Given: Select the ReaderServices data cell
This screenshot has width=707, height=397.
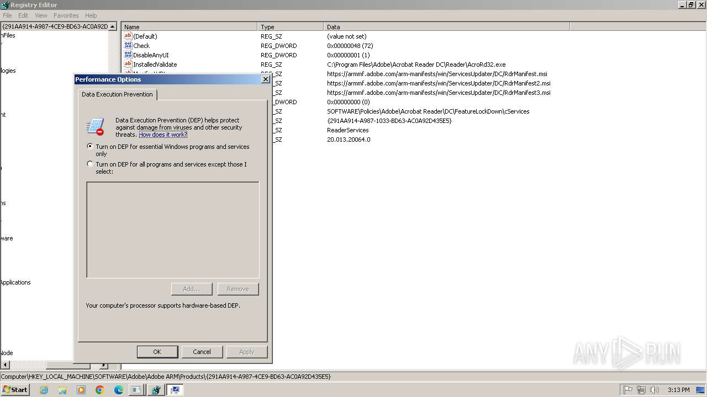Looking at the screenshot, I should pyautogui.click(x=347, y=130).
